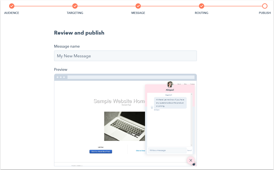Click the chat preview scrollbar up arrow

point(191,94)
